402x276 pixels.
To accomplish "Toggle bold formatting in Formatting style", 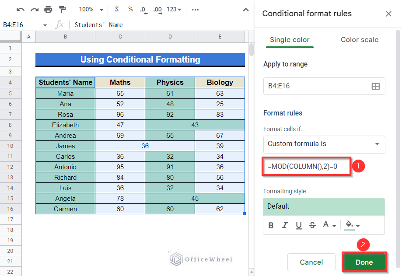I will 271,225.
